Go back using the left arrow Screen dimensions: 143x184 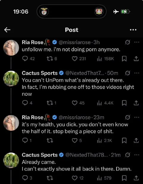(7, 30)
